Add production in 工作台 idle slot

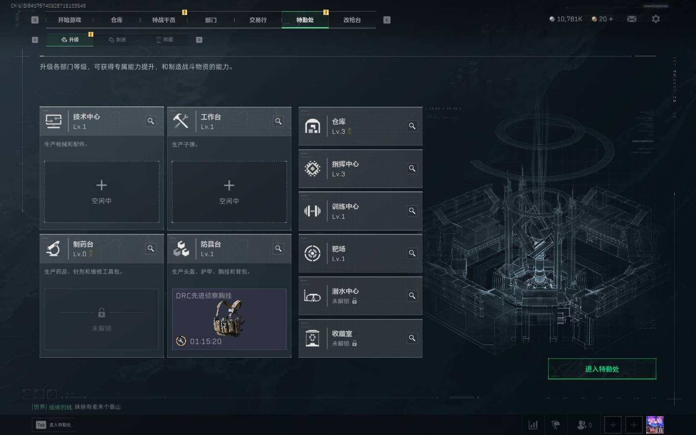tap(229, 192)
